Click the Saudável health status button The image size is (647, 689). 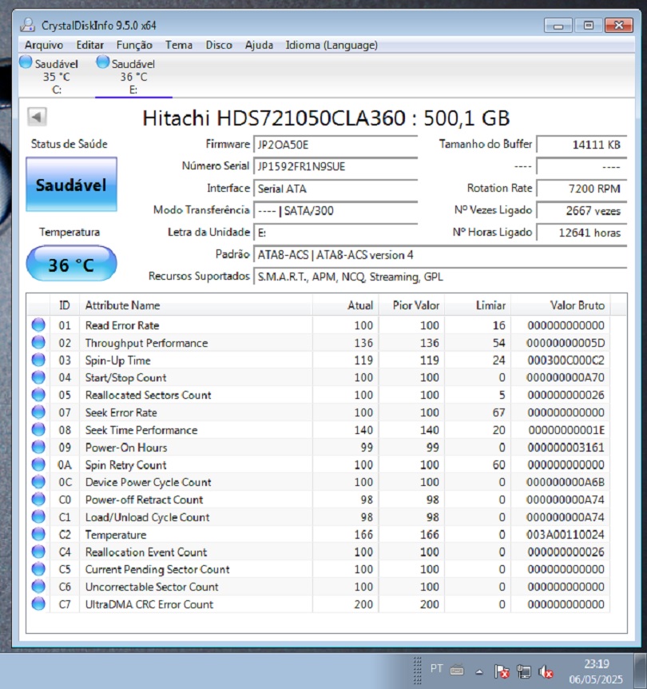(x=71, y=186)
